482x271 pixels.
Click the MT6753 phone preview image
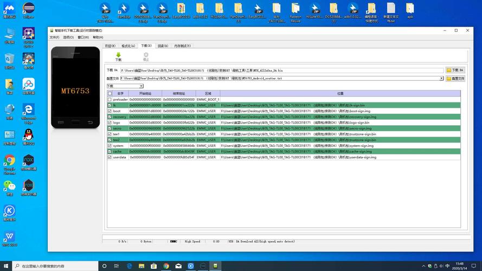click(75, 88)
